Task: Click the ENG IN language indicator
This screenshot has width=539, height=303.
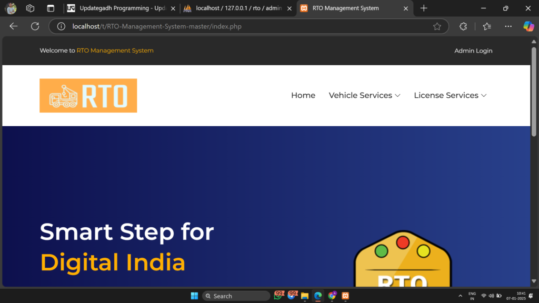Action: tap(472, 296)
